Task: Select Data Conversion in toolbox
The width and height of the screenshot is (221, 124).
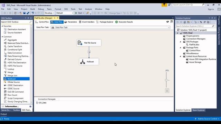Action: pos(15,53)
